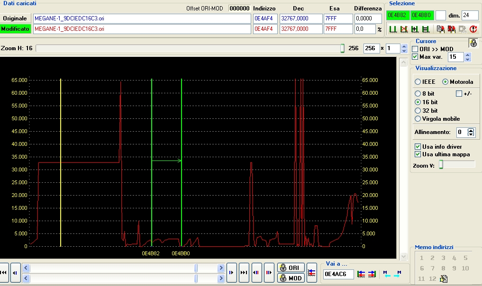Viewport: 482px width, 286px height.
Task: Click the align ORI/MOD icon beside lock buttons
Action: tap(312, 272)
